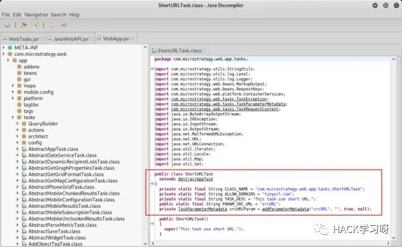Click the Open Type toolbar icon
Screen dimensions: 402x247
click(x=23, y=25)
